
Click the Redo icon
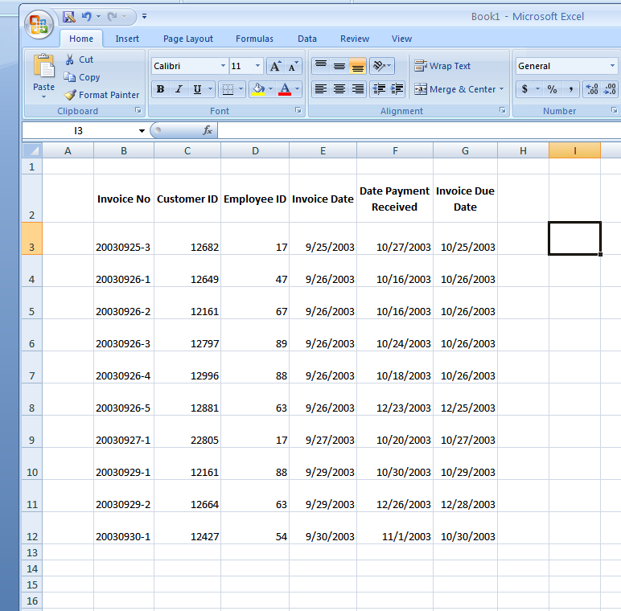coord(113,17)
